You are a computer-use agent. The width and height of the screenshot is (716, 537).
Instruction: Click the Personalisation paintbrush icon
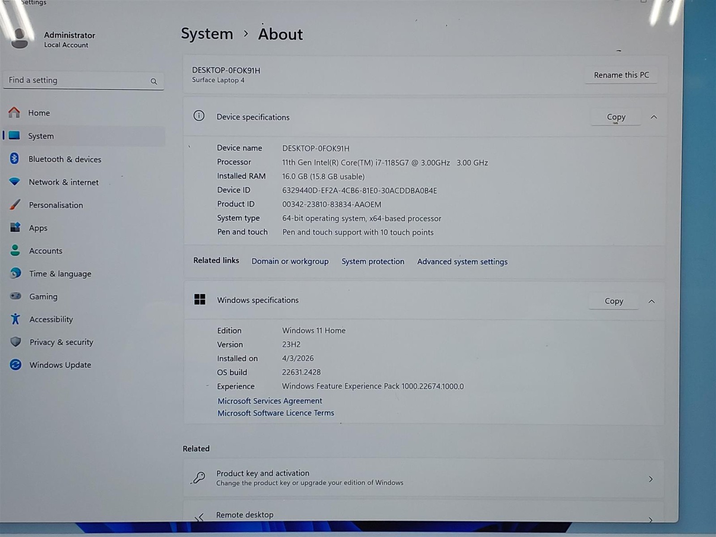tap(15, 205)
